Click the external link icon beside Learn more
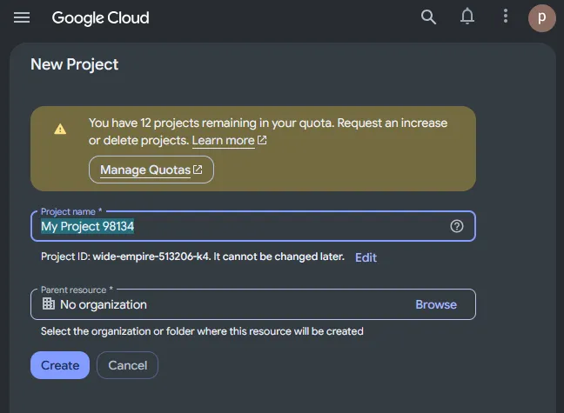Viewport: 564px width, 413px height. coord(262,140)
